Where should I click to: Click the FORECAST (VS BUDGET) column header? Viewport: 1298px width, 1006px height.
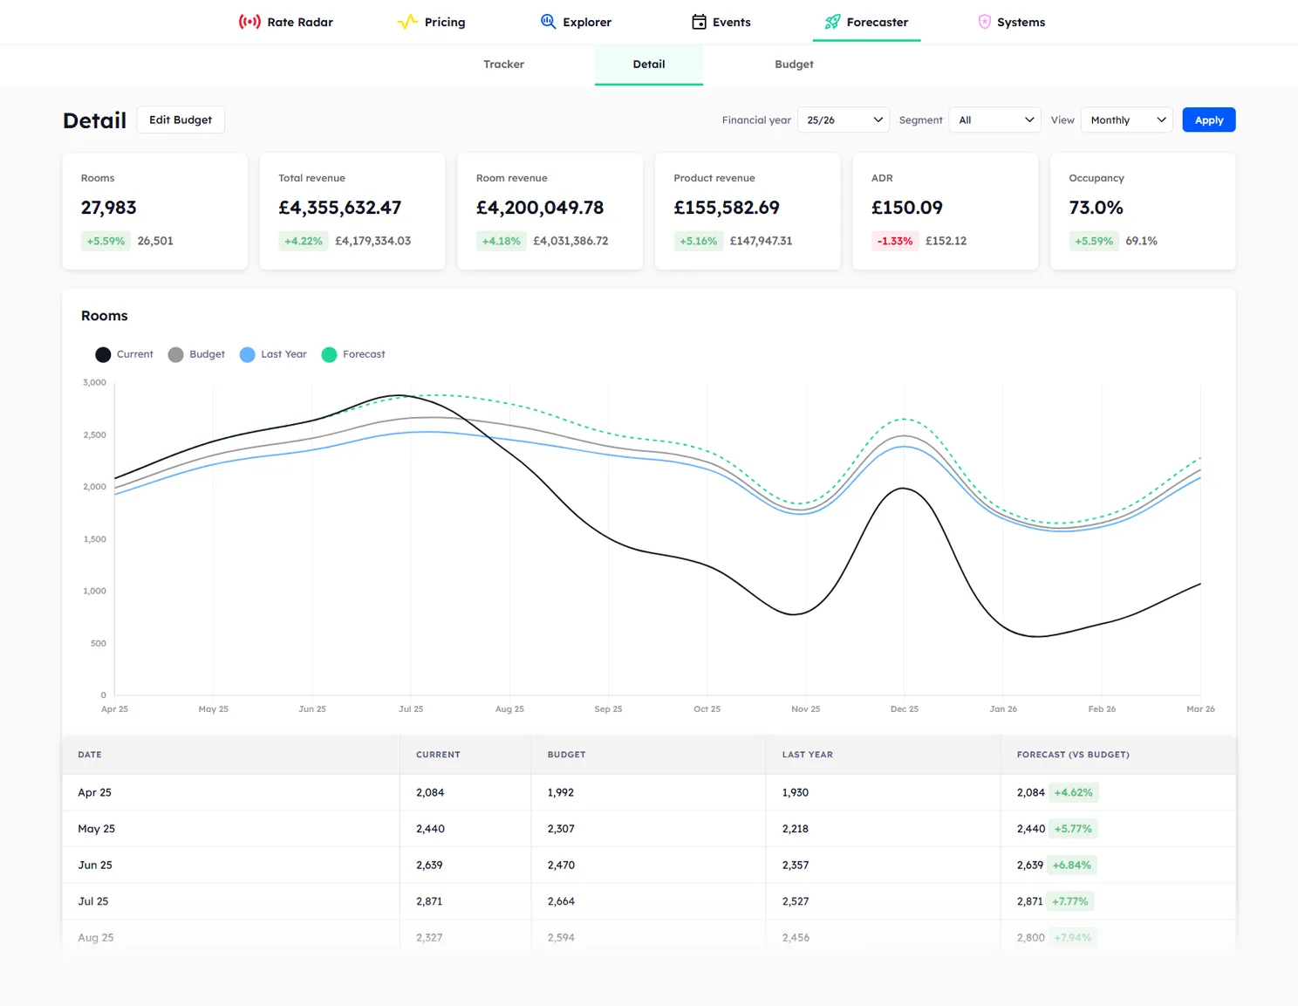pyautogui.click(x=1073, y=755)
